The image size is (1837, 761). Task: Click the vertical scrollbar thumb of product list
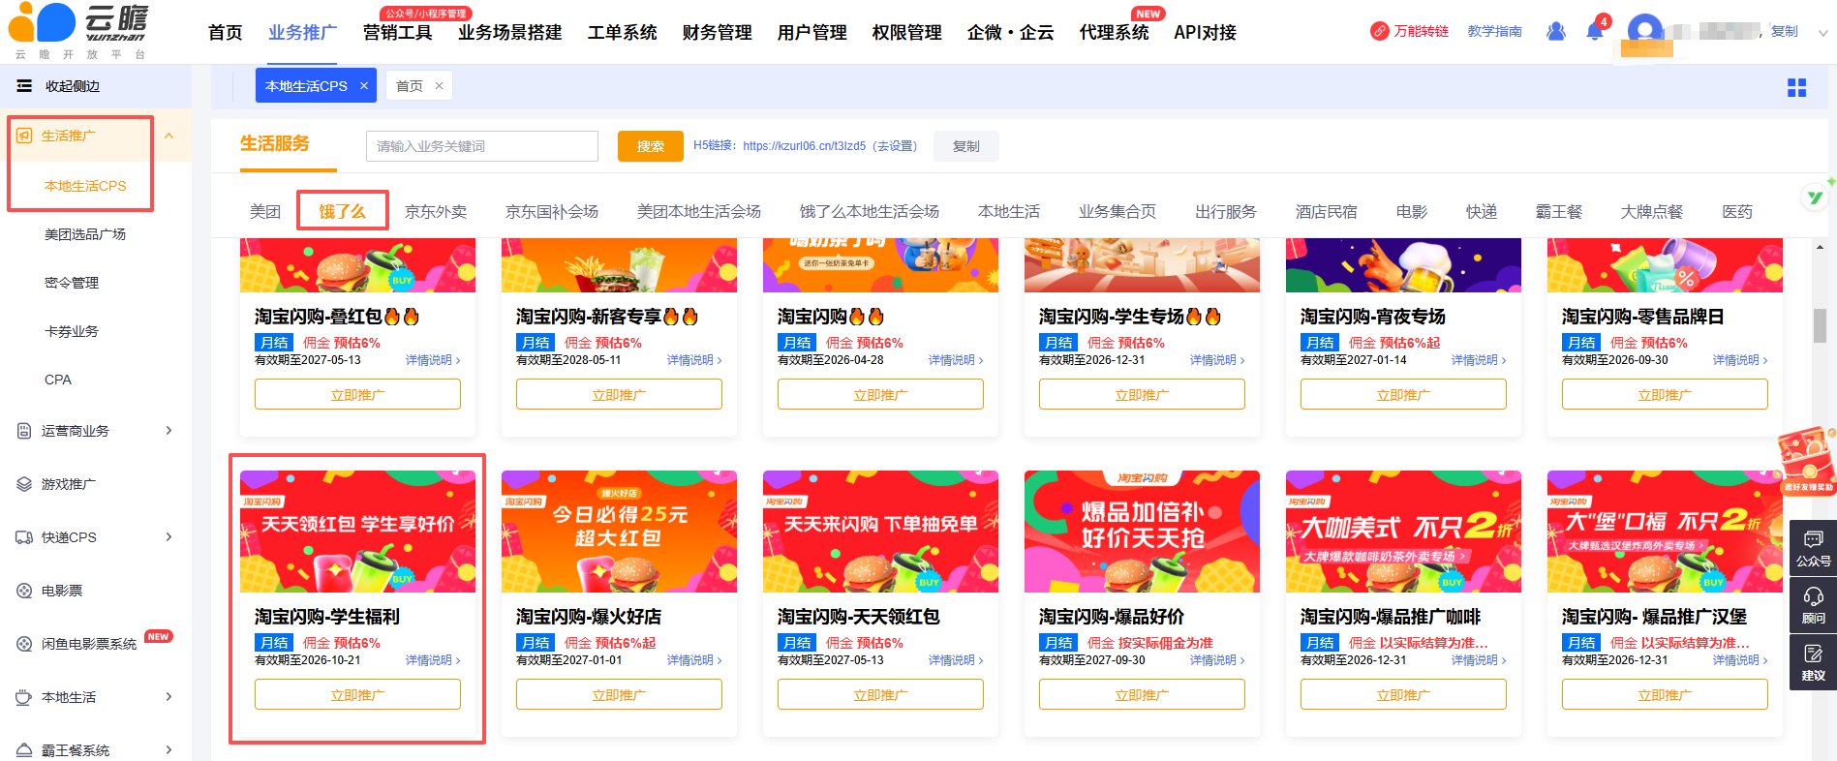pyautogui.click(x=1820, y=325)
